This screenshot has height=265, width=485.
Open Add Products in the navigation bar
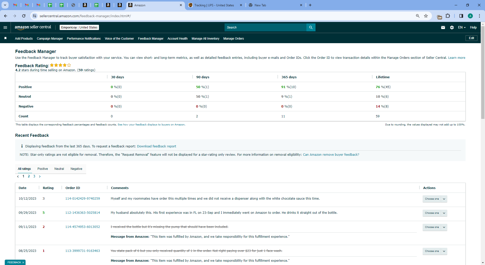tap(24, 39)
